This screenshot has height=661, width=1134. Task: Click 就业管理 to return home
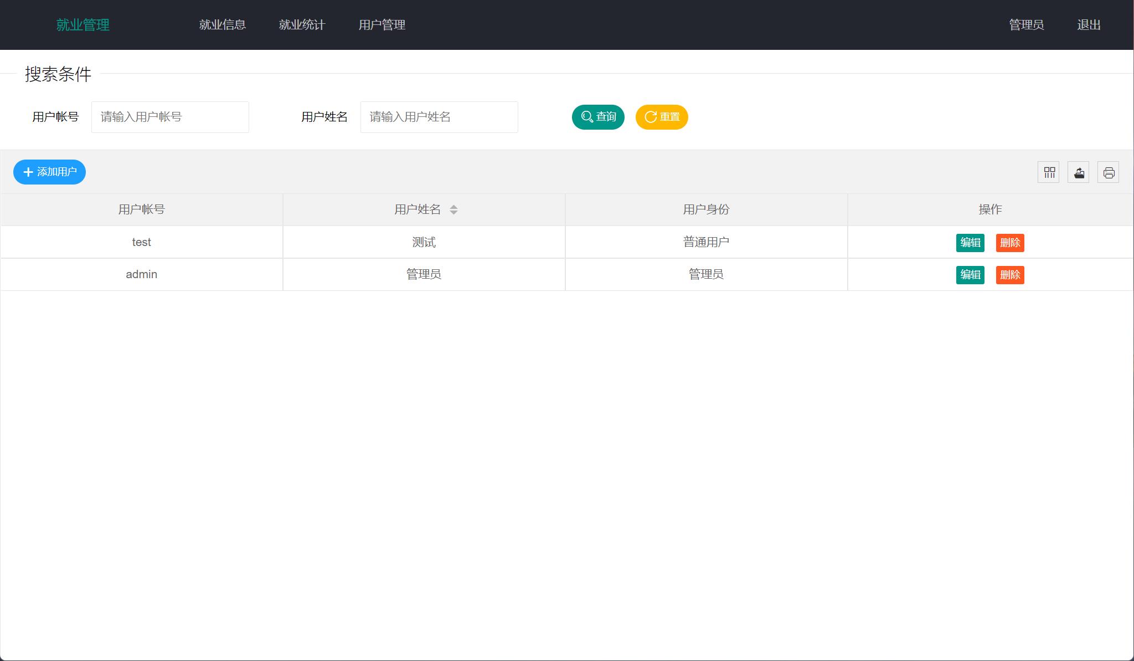pyautogui.click(x=82, y=24)
